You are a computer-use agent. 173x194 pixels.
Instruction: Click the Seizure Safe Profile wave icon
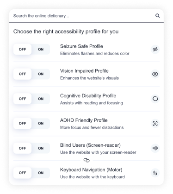point(155,50)
